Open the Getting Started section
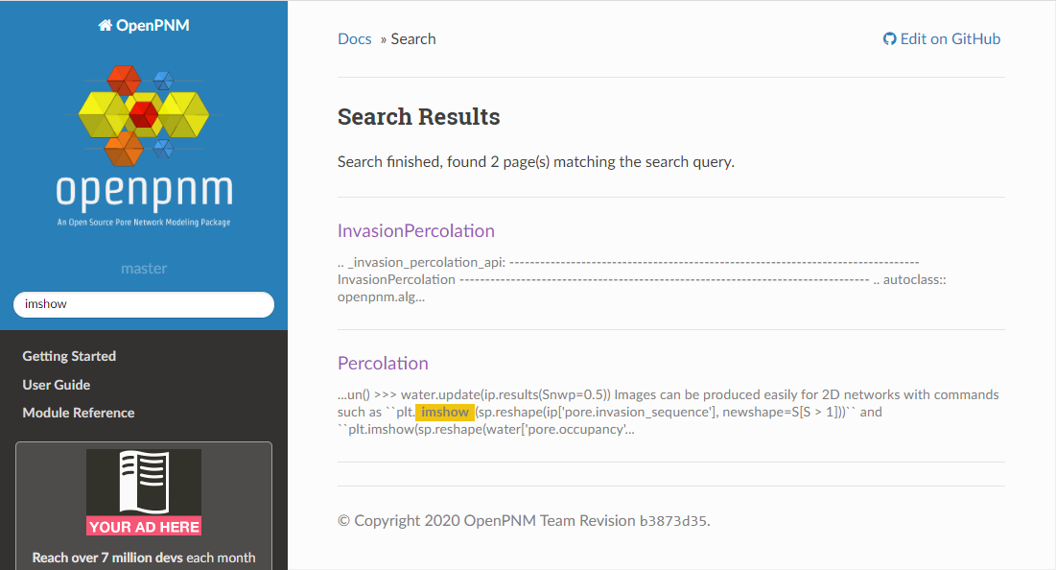Image resolution: width=1056 pixels, height=570 pixels. [x=68, y=355]
